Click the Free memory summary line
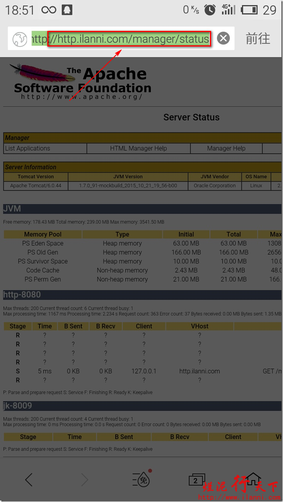 (84, 222)
